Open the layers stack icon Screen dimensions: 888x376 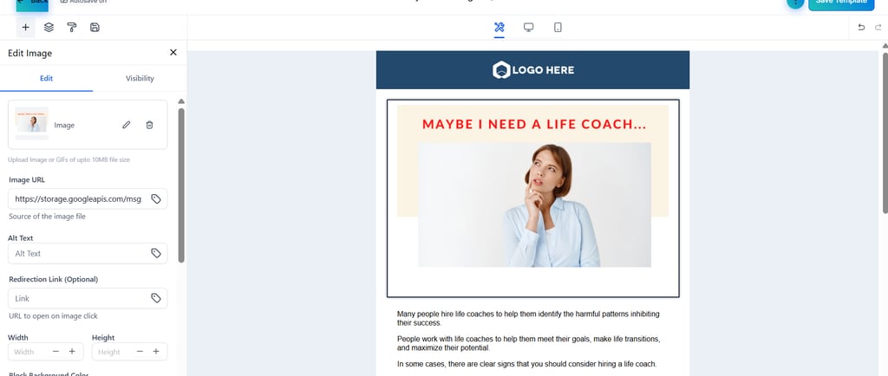49,27
